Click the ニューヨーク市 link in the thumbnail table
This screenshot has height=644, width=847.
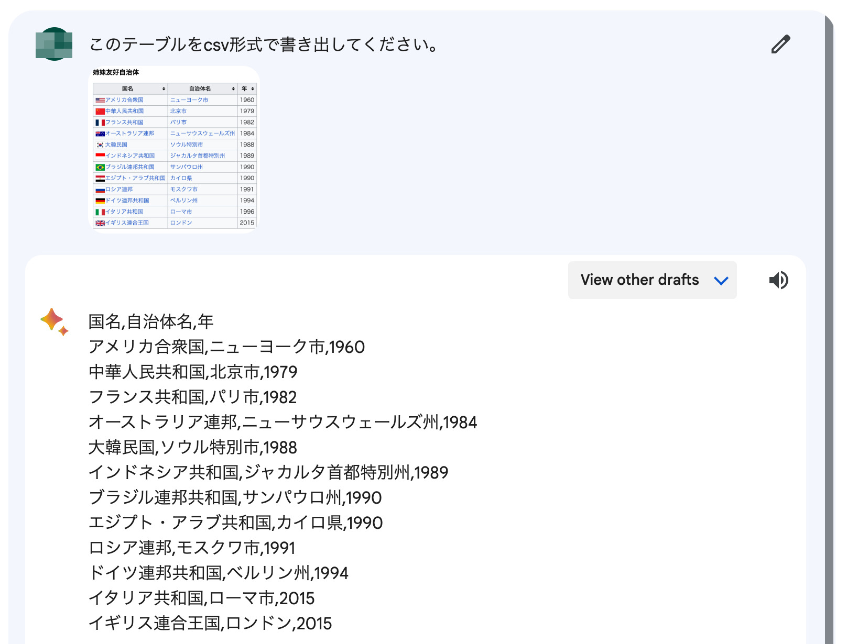pos(189,100)
